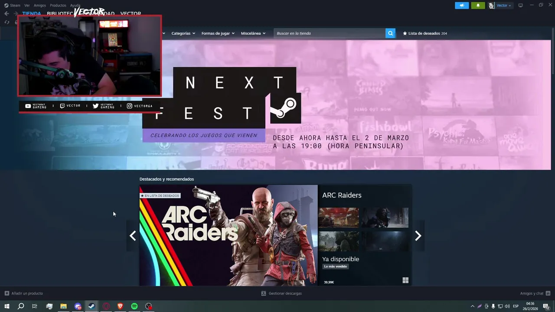The width and height of the screenshot is (555, 312).
Task: Click the En lista de deseados badge
Action: 160,195
